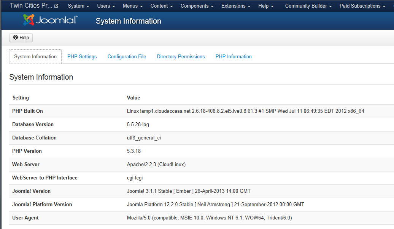Click the external link icon beside Twin Cities
The height and width of the screenshot is (229, 394).
(56, 6)
